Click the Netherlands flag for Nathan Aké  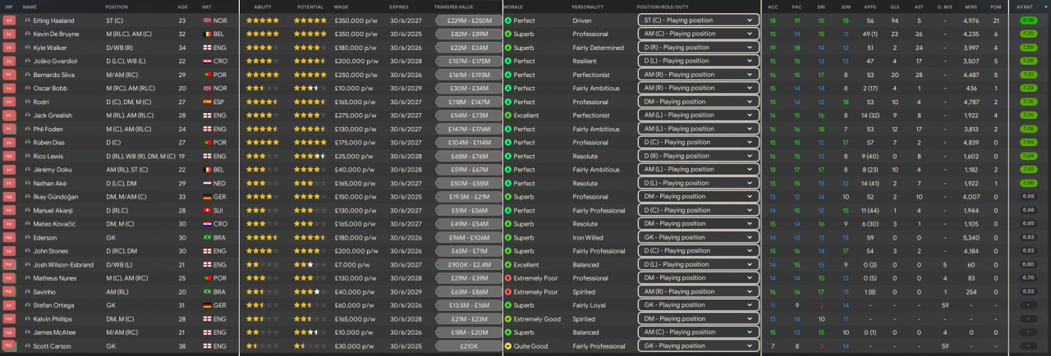tap(206, 183)
